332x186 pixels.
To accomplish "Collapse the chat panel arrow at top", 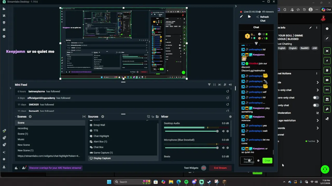I will coord(236,6).
